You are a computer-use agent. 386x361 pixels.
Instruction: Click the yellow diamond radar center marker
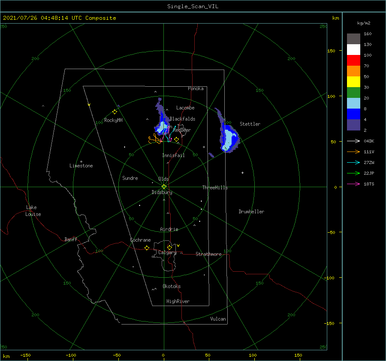coord(164,187)
